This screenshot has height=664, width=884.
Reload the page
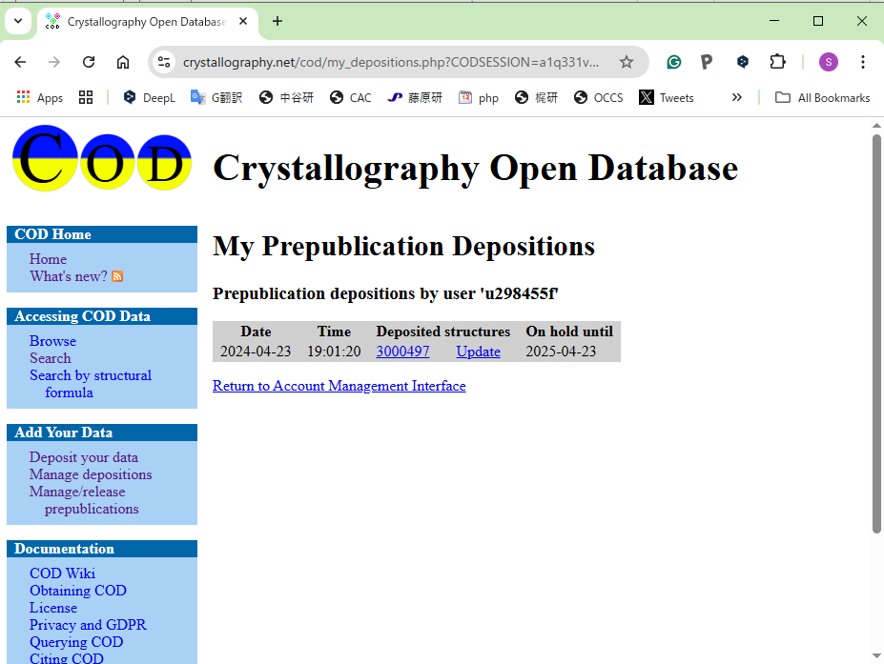(x=89, y=62)
